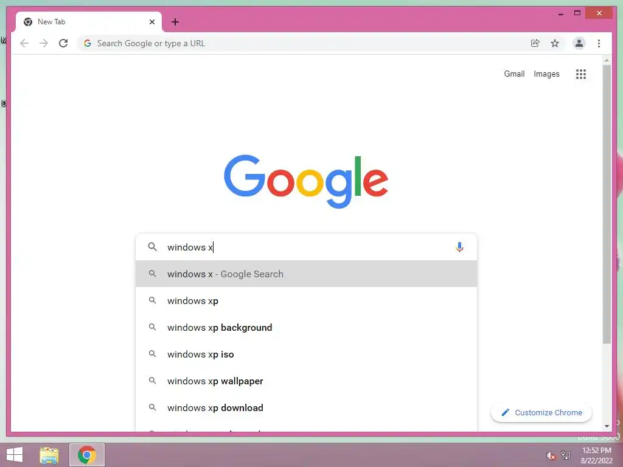Select the New Tab tab
Screen dimensions: 623x467
point(89,22)
